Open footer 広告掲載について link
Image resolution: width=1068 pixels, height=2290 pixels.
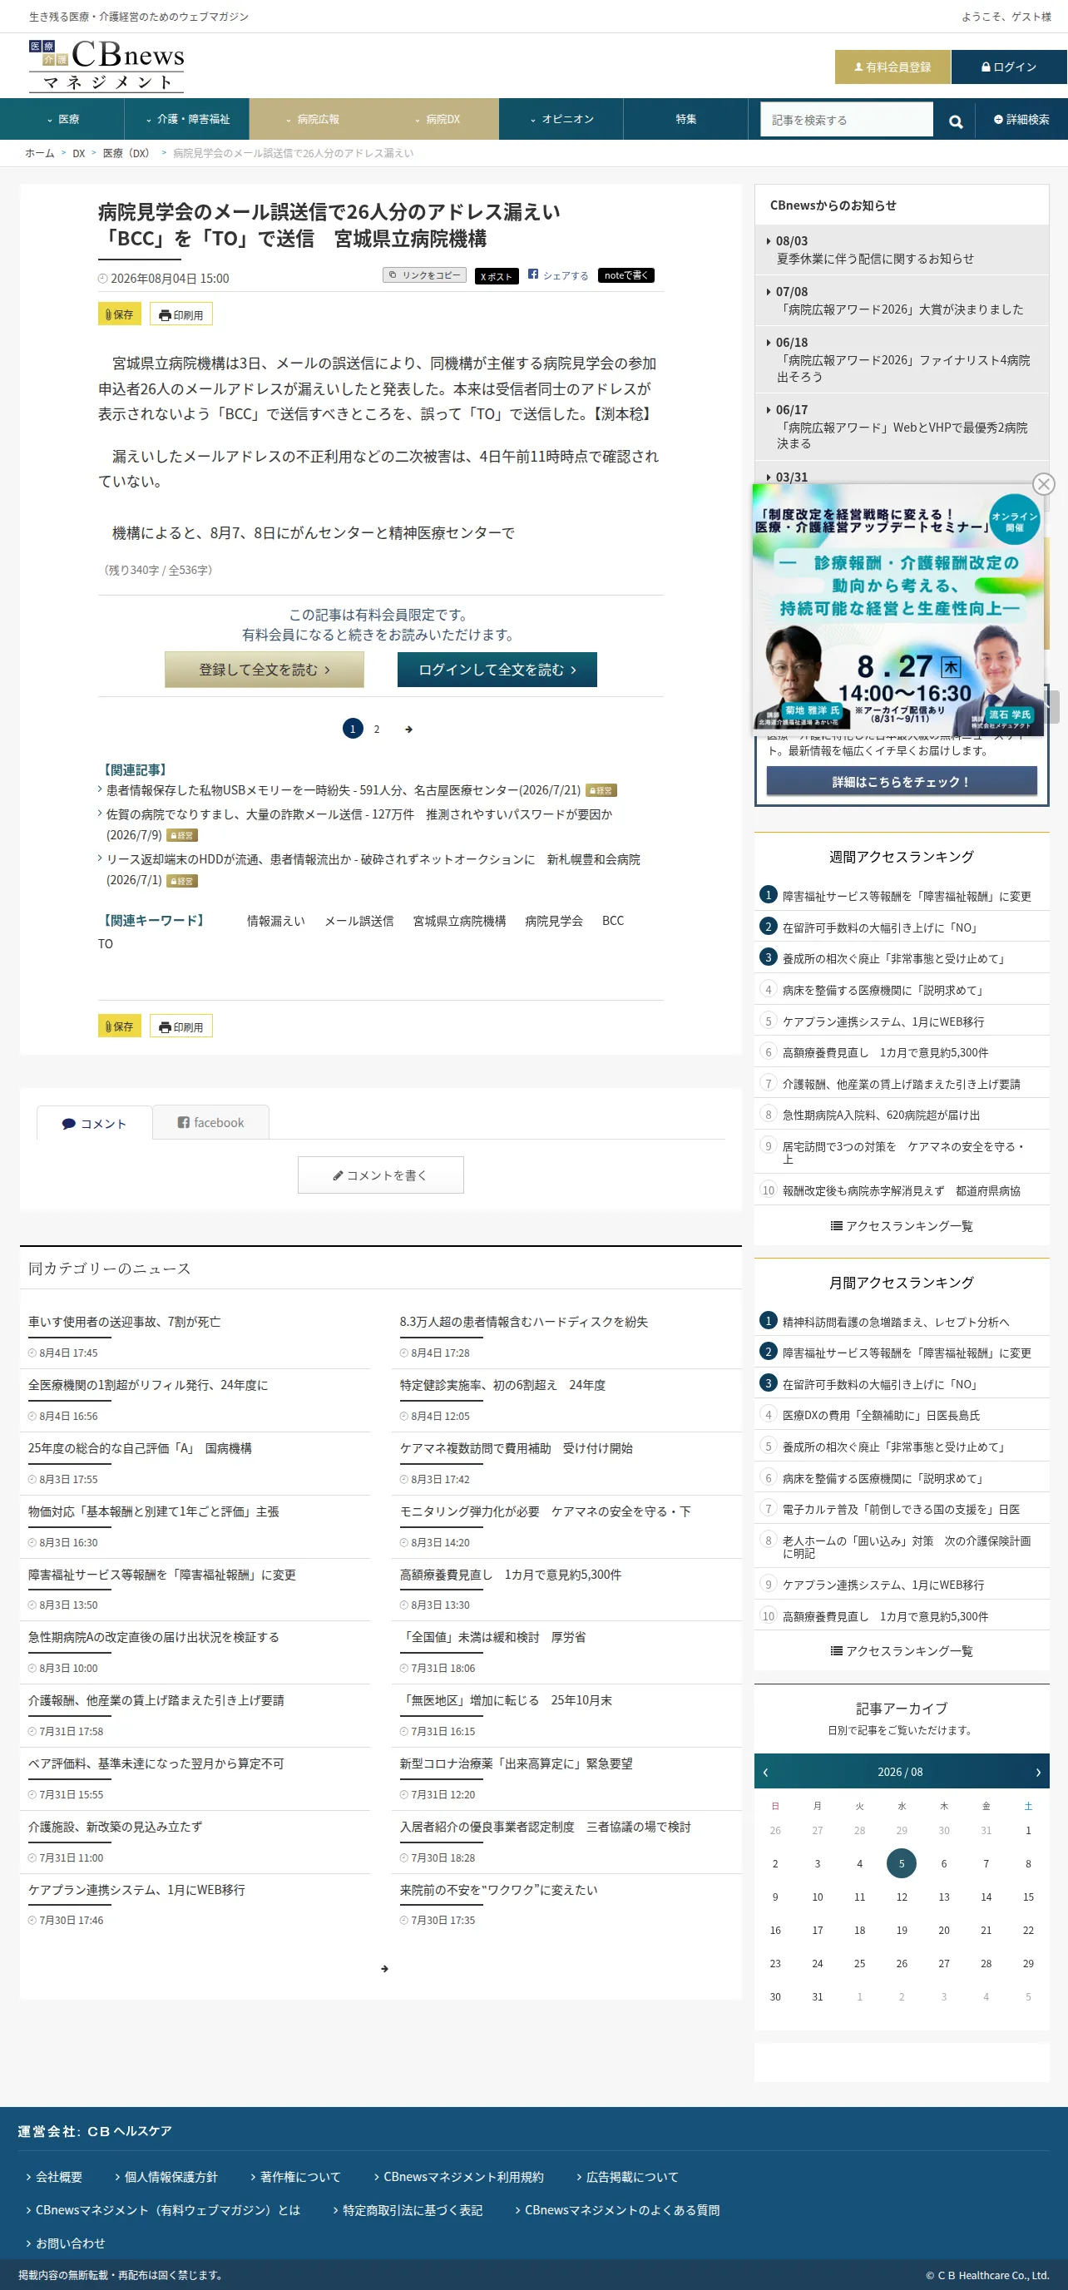pyautogui.click(x=632, y=2176)
